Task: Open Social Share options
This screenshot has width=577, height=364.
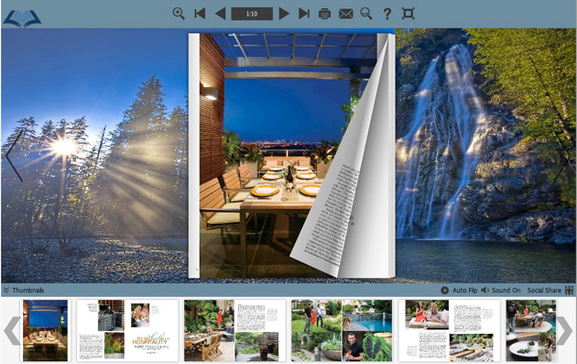Action: pyautogui.click(x=544, y=291)
